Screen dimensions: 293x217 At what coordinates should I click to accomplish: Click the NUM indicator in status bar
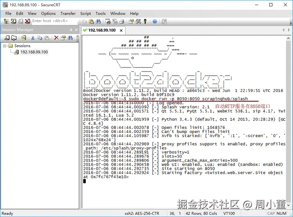coord(281,213)
